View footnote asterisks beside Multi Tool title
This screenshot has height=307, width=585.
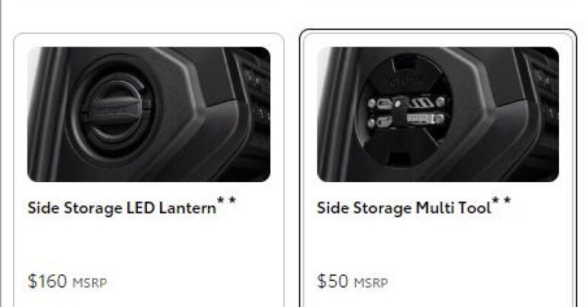pyautogui.click(x=501, y=201)
